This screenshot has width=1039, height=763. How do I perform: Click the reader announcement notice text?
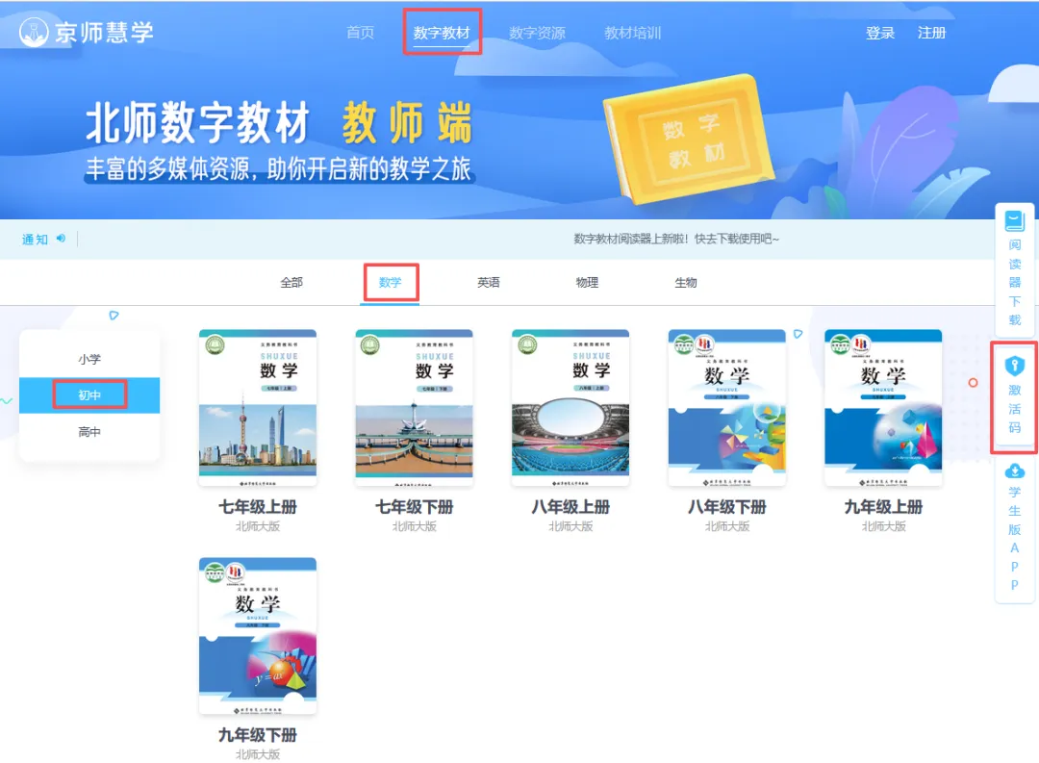click(x=676, y=239)
